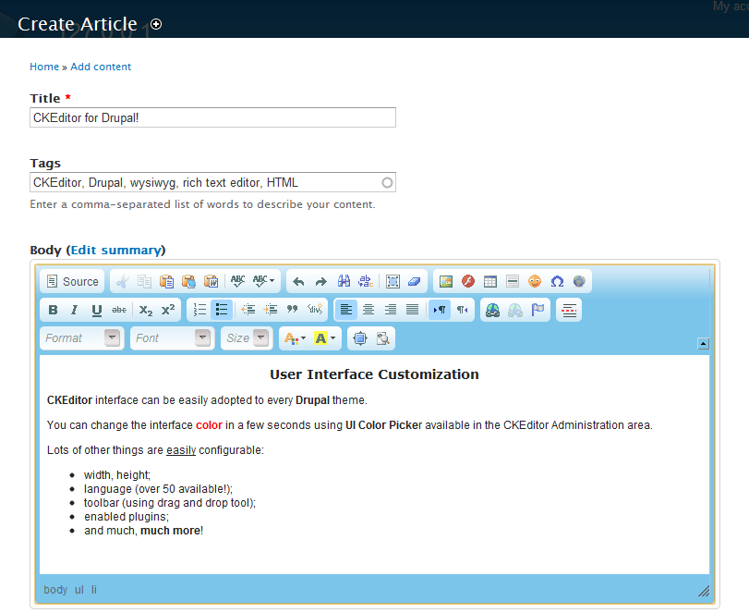Insert a hyperlink using the link icon
The height and width of the screenshot is (613, 749).
tap(492, 310)
